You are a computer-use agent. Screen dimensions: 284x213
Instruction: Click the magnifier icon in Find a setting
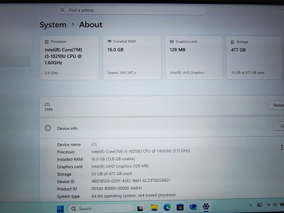click(x=63, y=10)
